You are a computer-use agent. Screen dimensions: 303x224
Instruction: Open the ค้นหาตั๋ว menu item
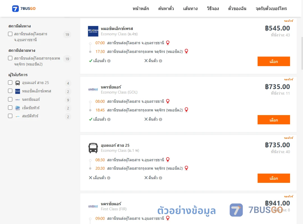(x=166, y=8)
